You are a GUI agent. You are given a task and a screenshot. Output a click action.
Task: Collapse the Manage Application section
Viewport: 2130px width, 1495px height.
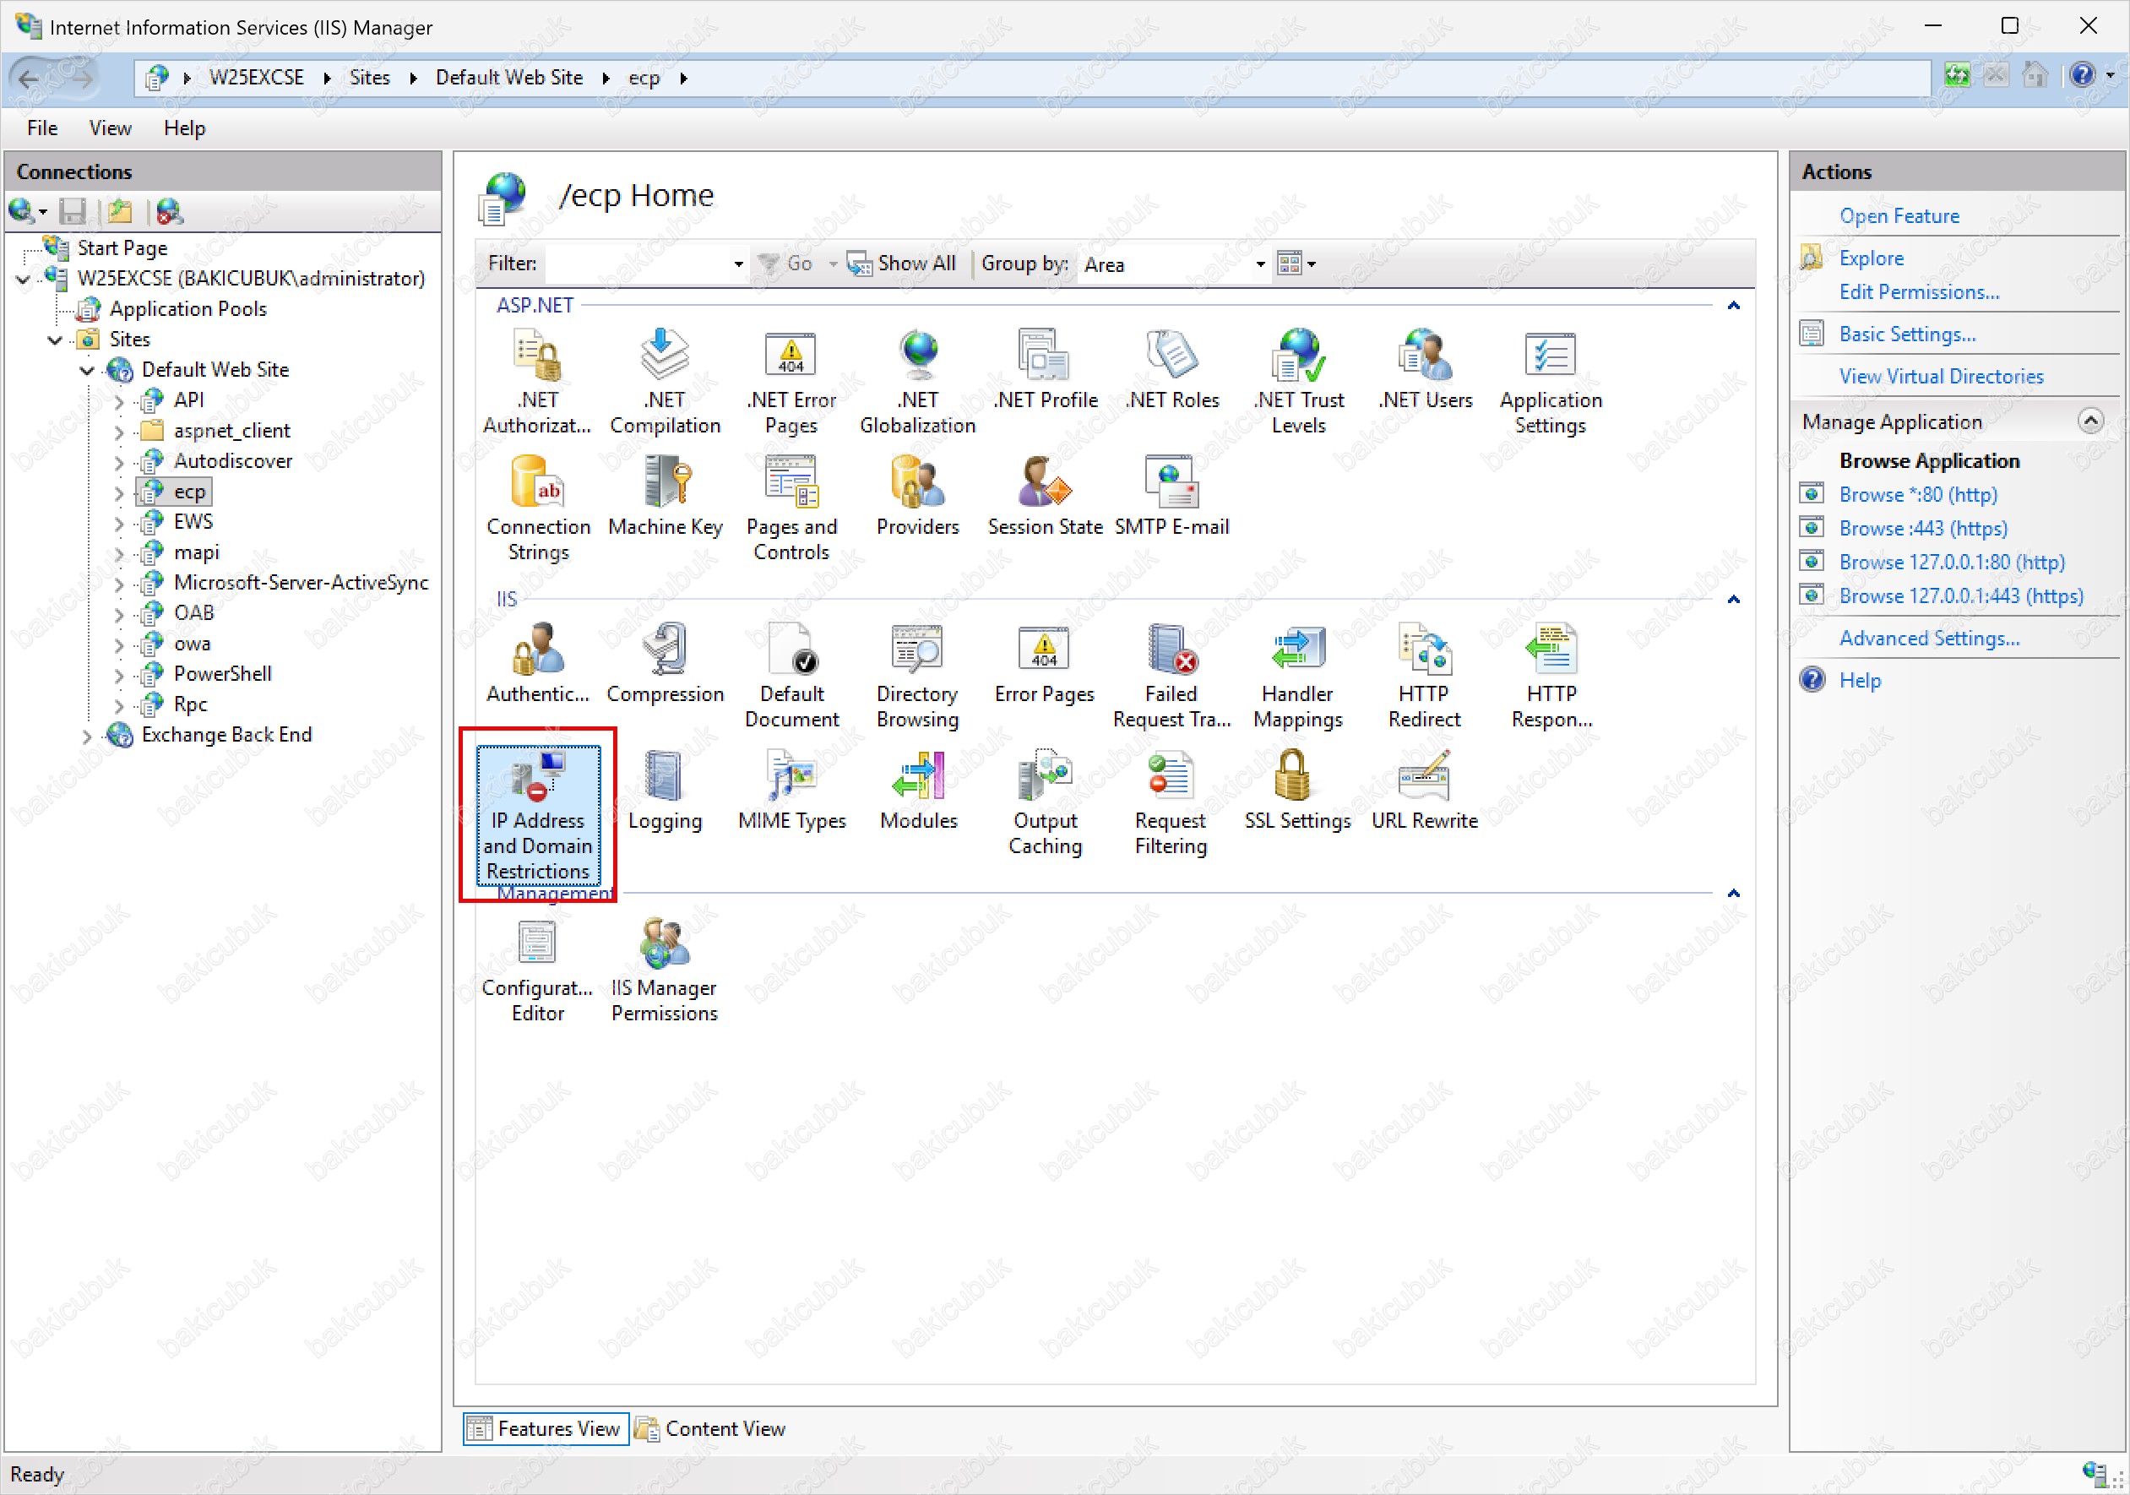click(x=2089, y=421)
